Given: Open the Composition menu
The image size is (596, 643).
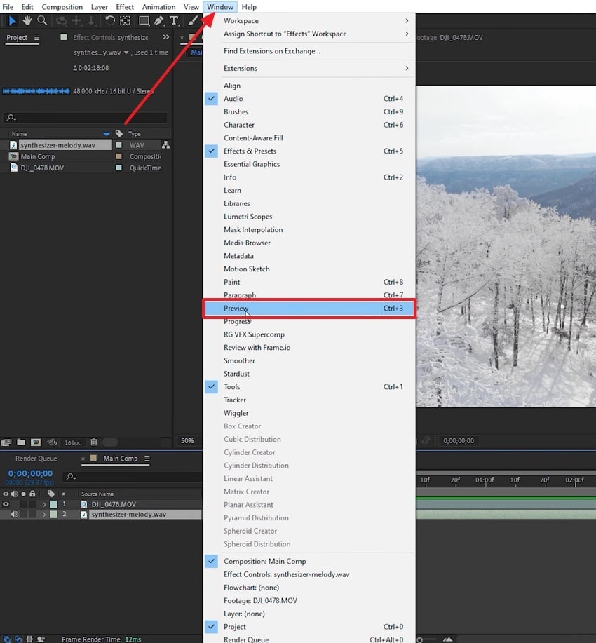Looking at the screenshot, I should point(62,7).
